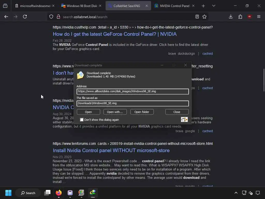
Task: Open a new tab with plus button
Action: click(203, 6)
